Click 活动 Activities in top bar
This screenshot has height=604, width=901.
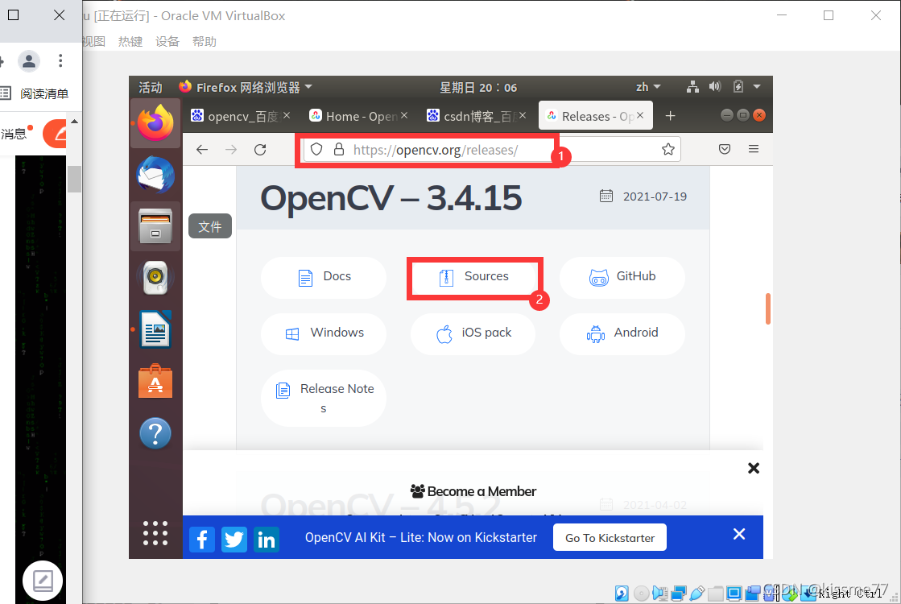[x=151, y=87]
